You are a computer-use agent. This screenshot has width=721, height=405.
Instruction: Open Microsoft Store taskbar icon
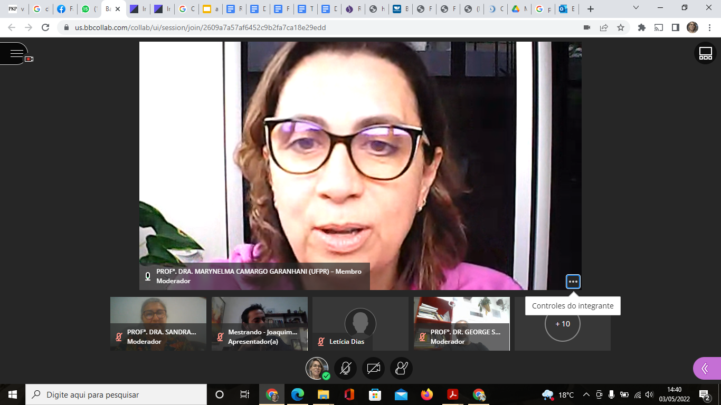[x=375, y=394]
